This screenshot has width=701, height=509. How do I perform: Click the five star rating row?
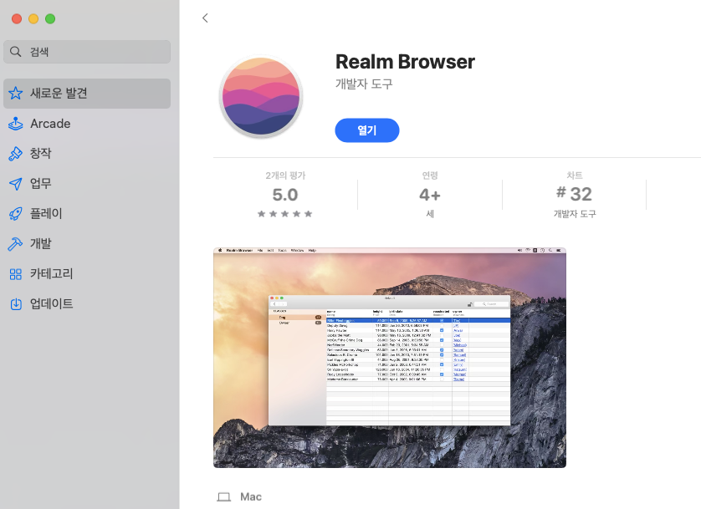point(284,214)
